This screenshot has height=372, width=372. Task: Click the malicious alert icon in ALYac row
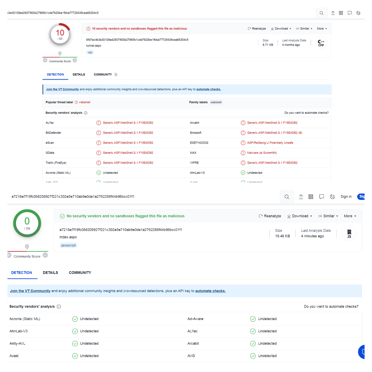99,123
